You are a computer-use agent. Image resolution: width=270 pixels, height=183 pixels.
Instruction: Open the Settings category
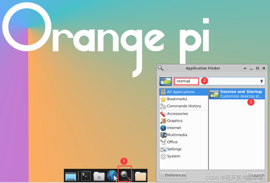pyautogui.click(x=184, y=149)
